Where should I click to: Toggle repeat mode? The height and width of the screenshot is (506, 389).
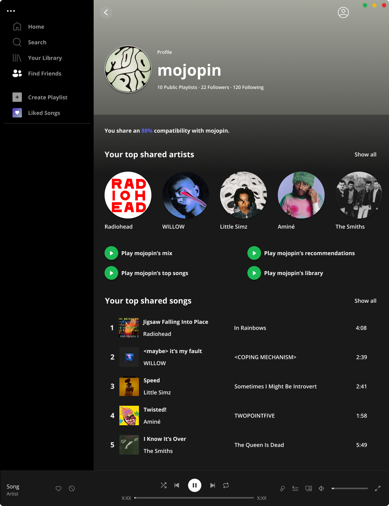(226, 485)
